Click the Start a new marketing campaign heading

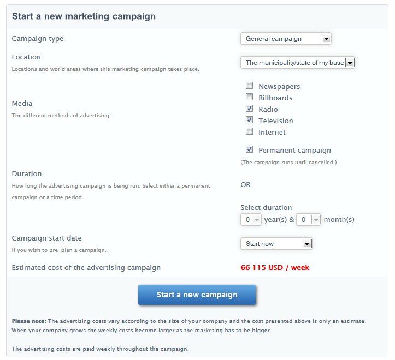click(84, 16)
